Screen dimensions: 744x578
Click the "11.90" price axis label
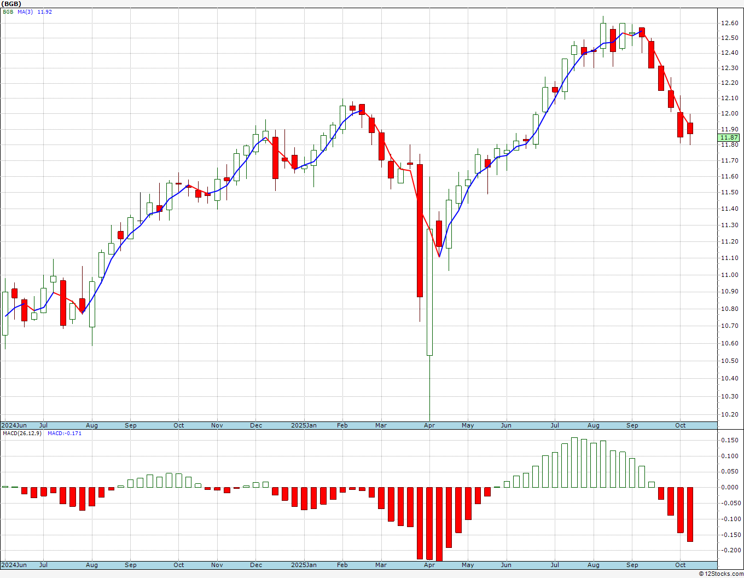click(x=730, y=129)
